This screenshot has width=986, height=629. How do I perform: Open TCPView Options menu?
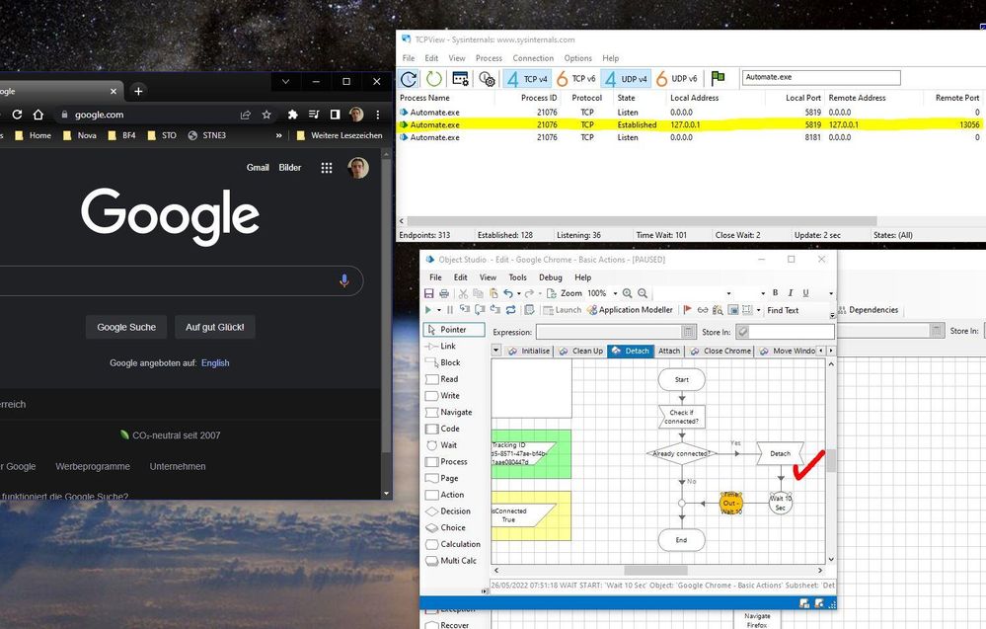click(578, 58)
